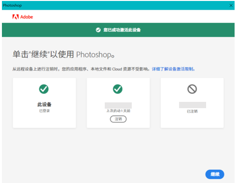This screenshot has height=183, width=237.
Task: Click the Photoshop window title text
Action: (x=12, y=5)
